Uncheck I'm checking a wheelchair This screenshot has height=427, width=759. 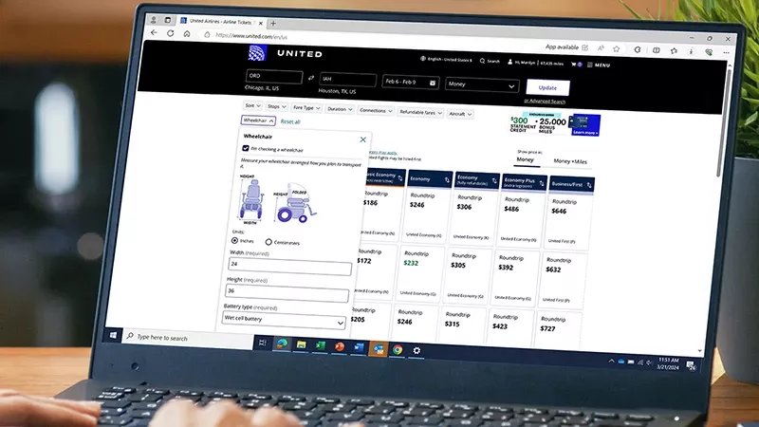(x=246, y=148)
